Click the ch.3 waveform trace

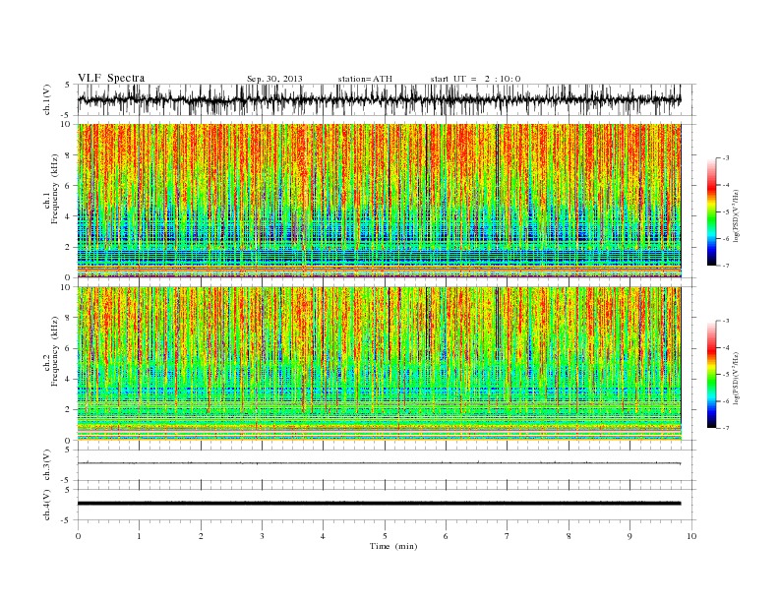click(x=379, y=463)
